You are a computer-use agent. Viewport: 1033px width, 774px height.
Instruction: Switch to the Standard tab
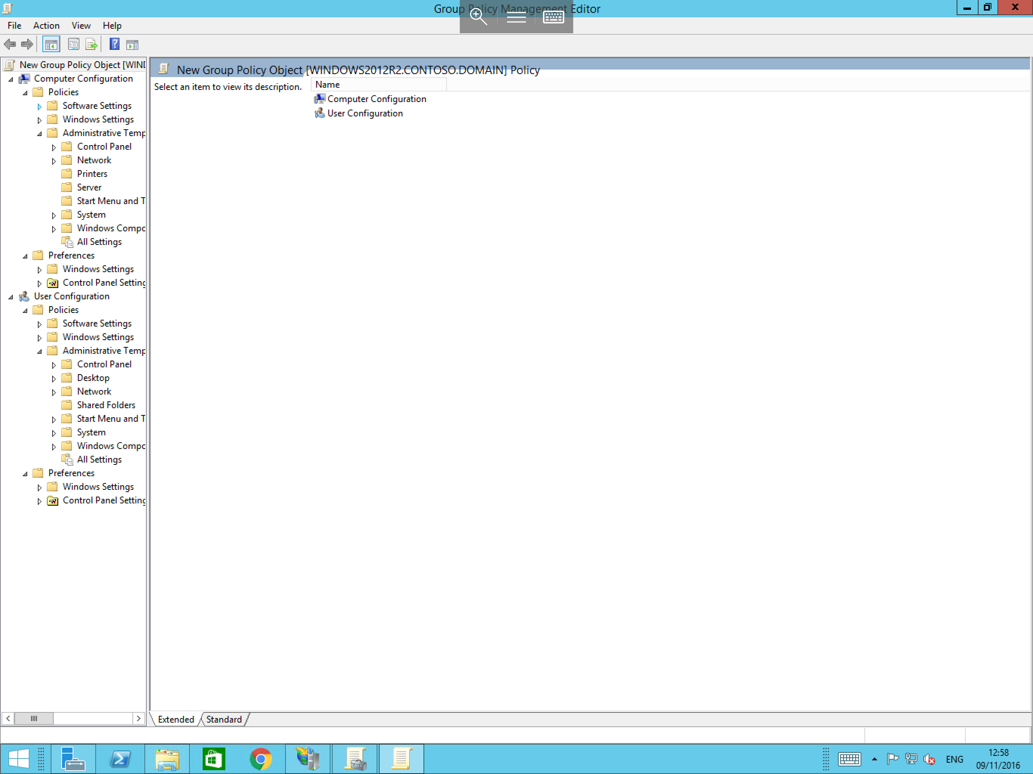(224, 719)
